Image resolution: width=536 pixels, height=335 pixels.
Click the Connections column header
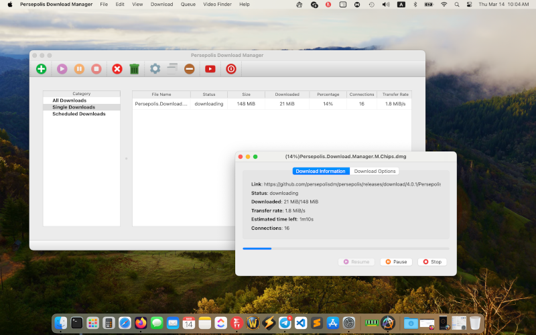coord(362,94)
